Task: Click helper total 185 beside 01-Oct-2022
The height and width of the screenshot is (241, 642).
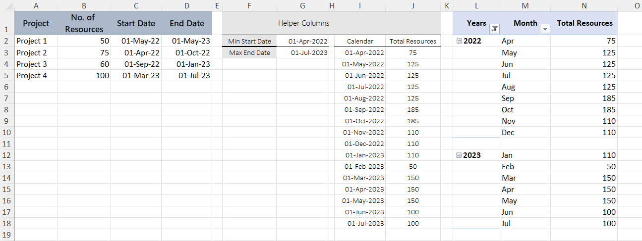Action: coord(412,121)
